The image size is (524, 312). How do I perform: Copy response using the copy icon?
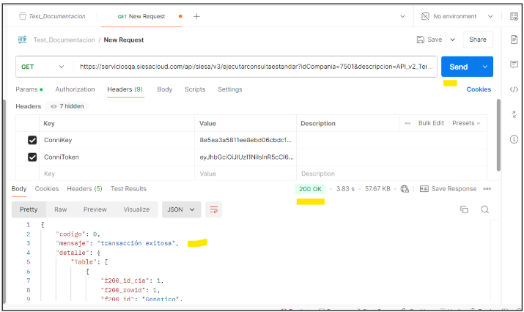pyautogui.click(x=464, y=209)
